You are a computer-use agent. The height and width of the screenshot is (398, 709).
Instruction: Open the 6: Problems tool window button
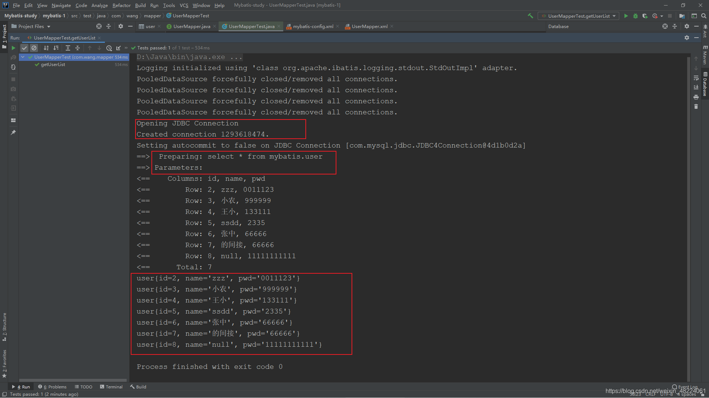point(52,387)
